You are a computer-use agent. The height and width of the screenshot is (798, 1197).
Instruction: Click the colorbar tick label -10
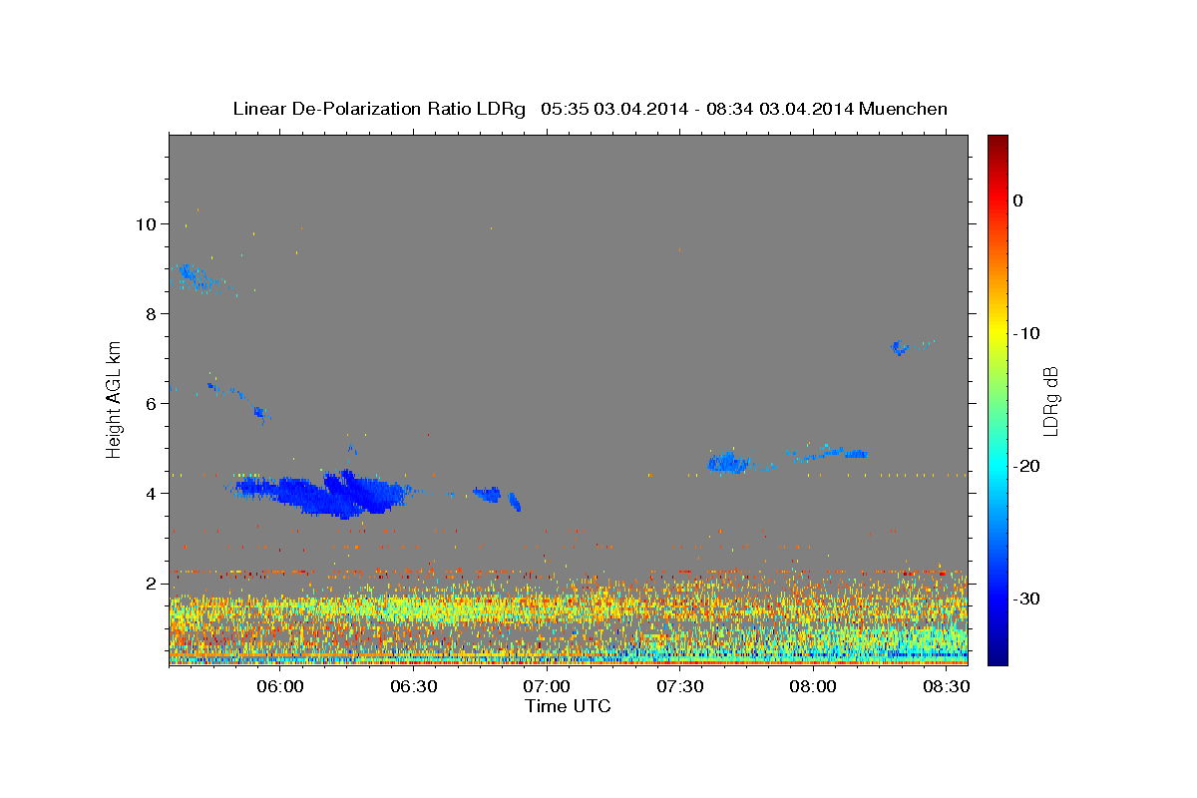click(1027, 333)
